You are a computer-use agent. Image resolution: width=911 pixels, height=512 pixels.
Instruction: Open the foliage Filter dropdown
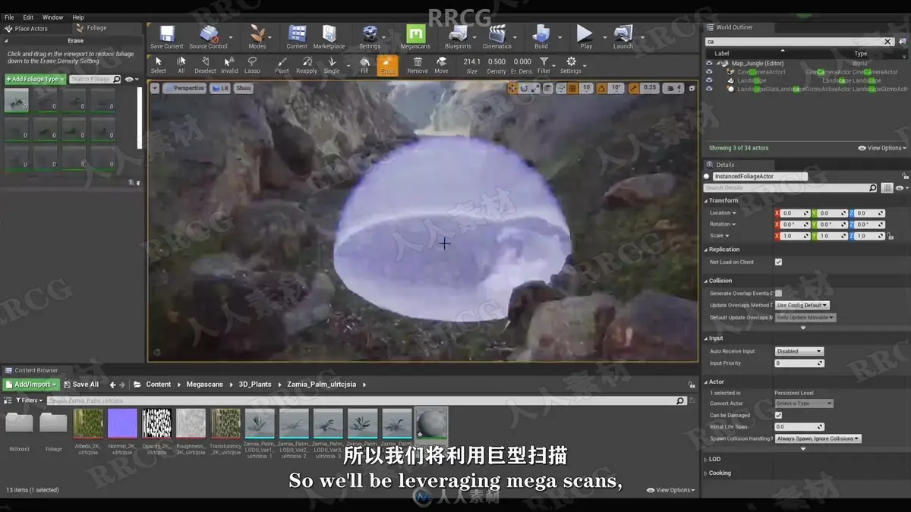coord(544,65)
